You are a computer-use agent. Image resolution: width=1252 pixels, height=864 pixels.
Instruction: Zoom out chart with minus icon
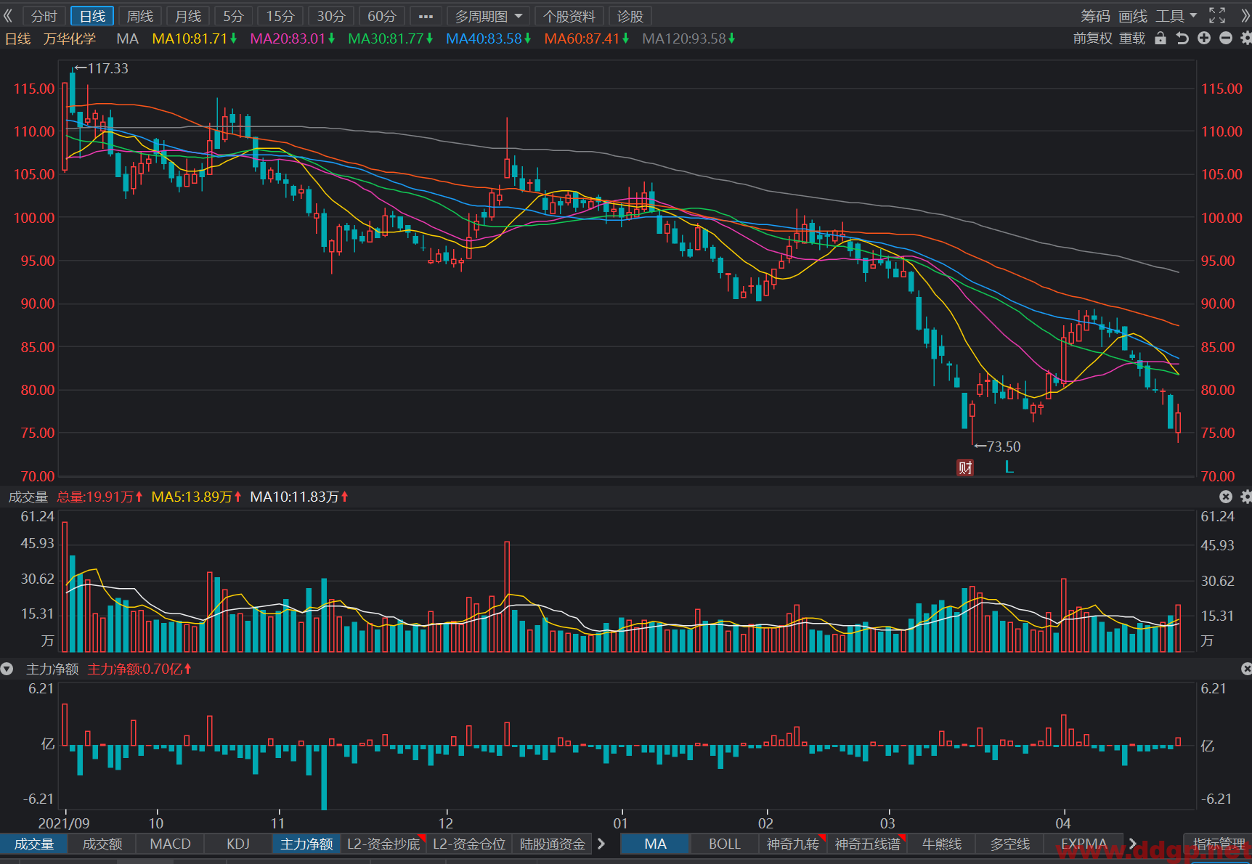(x=1226, y=38)
